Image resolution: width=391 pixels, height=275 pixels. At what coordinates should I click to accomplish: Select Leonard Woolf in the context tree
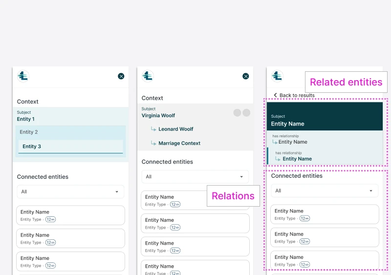click(176, 129)
